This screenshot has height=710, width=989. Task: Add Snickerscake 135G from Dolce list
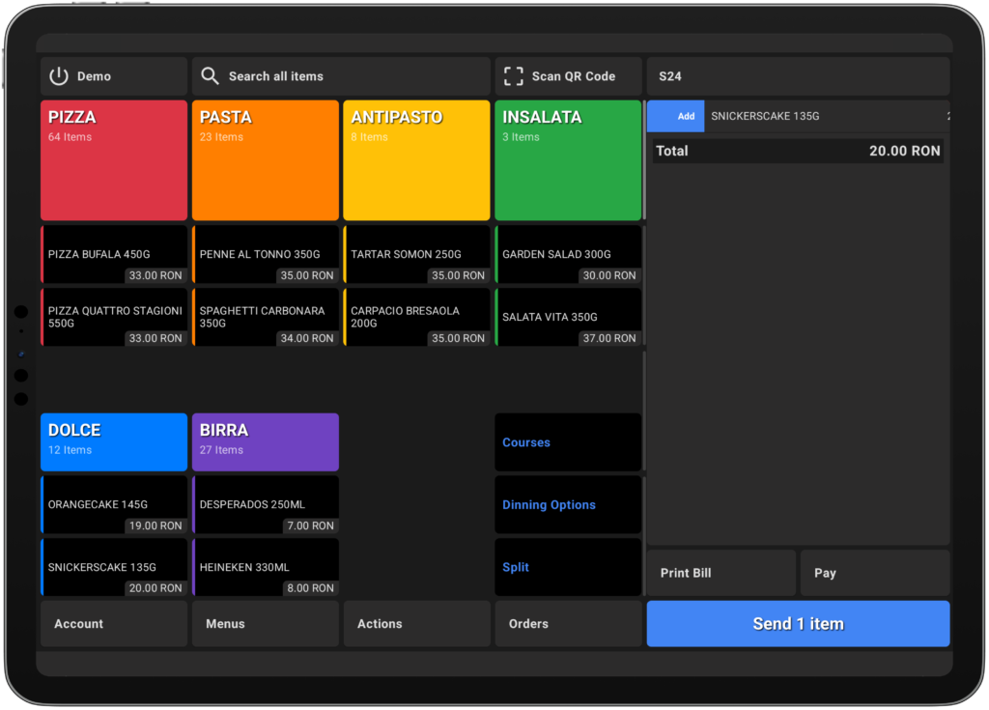(x=114, y=567)
